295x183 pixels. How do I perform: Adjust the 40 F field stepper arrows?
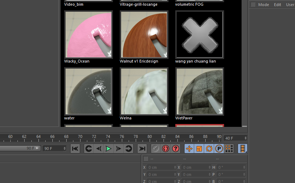coord(245,138)
